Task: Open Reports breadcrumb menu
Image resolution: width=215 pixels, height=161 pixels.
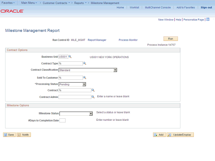Action: pyautogui.click(x=80, y=3)
